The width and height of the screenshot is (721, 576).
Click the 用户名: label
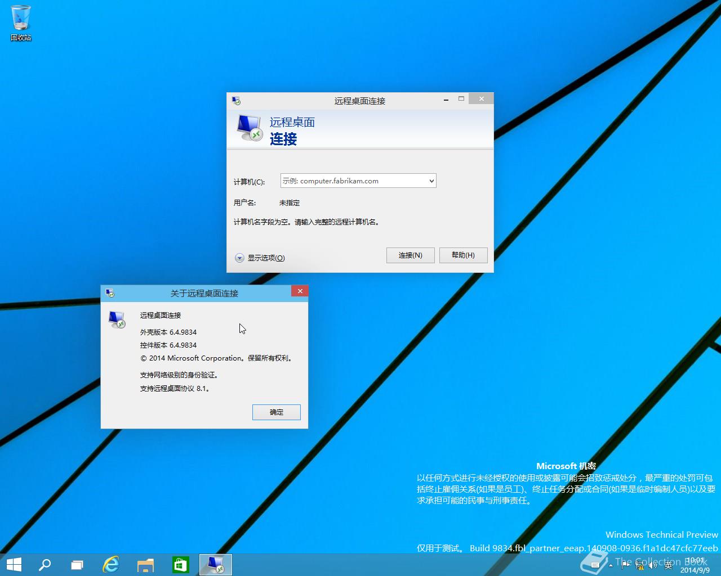click(x=244, y=203)
